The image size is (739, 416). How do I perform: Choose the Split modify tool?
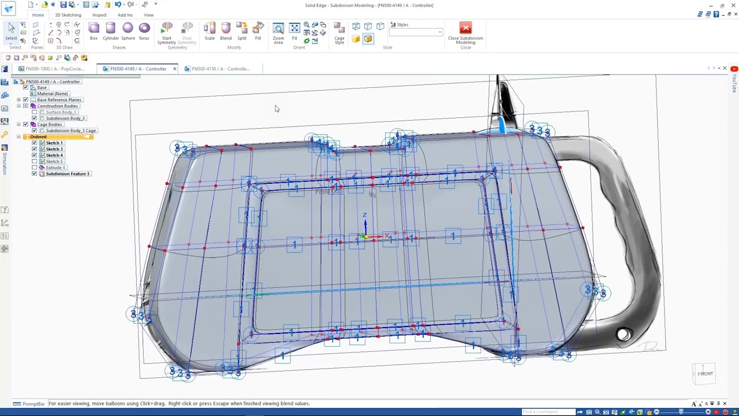(x=242, y=31)
